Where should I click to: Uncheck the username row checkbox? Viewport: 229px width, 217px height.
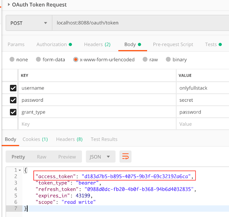coord(13,88)
